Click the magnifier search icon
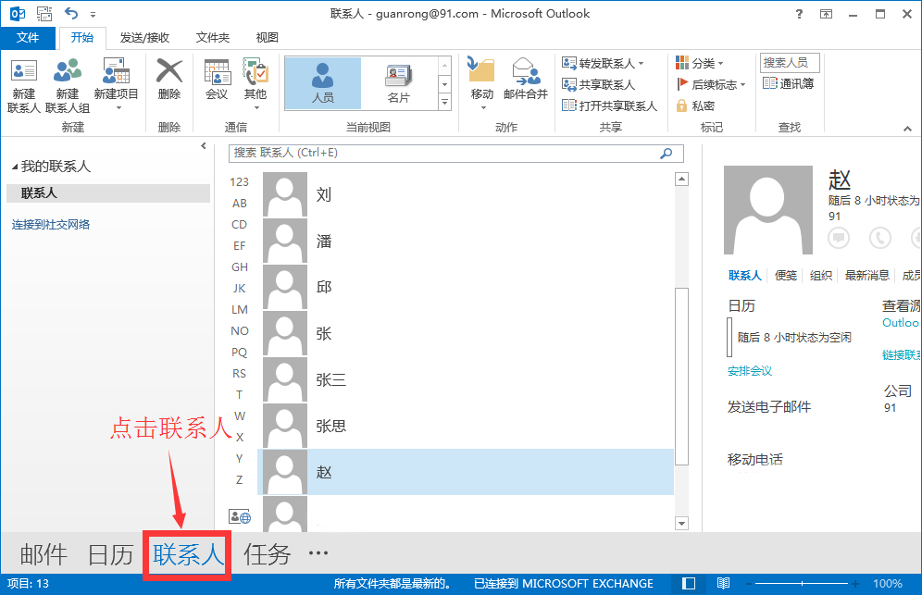Image resolution: width=922 pixels, height=595 pixels. click(667, 153)
